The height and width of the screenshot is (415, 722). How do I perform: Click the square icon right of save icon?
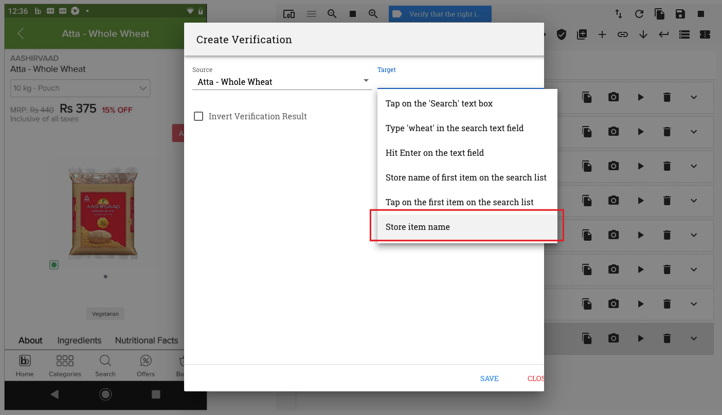[701, 14]
